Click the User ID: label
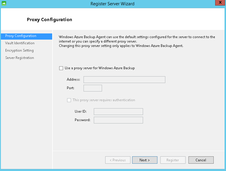Image resolution: width=226 pixels, height=171 pixels. pos(81,111)
